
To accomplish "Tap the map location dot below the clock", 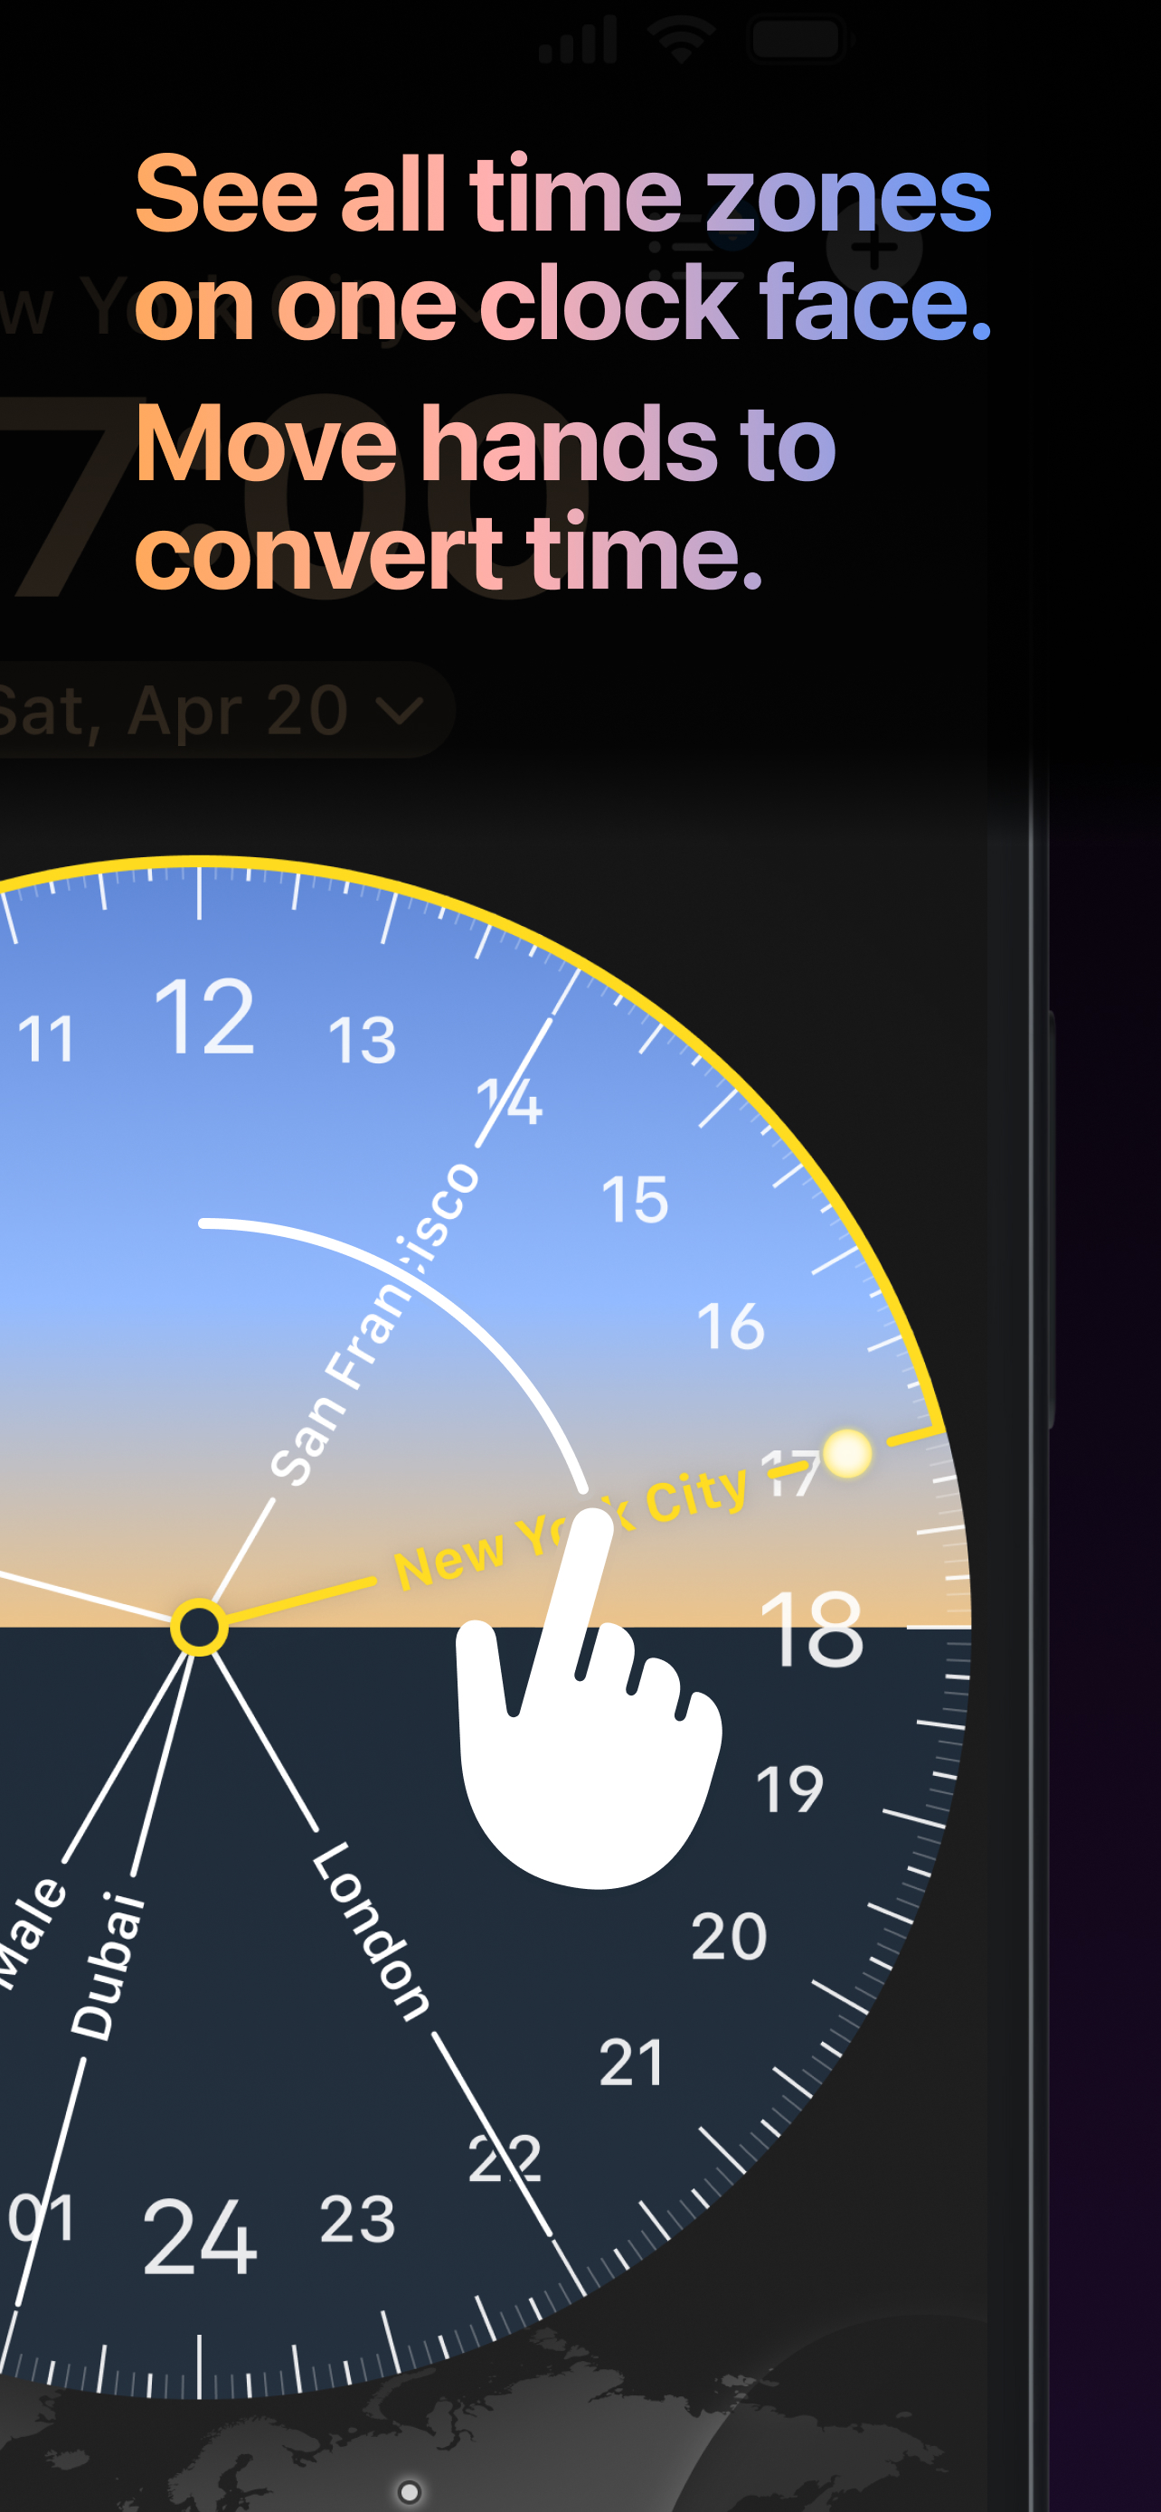I will pyautogui.click(x=410, y=2491).
